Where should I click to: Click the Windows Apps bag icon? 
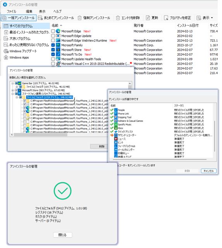coord(6,57)
